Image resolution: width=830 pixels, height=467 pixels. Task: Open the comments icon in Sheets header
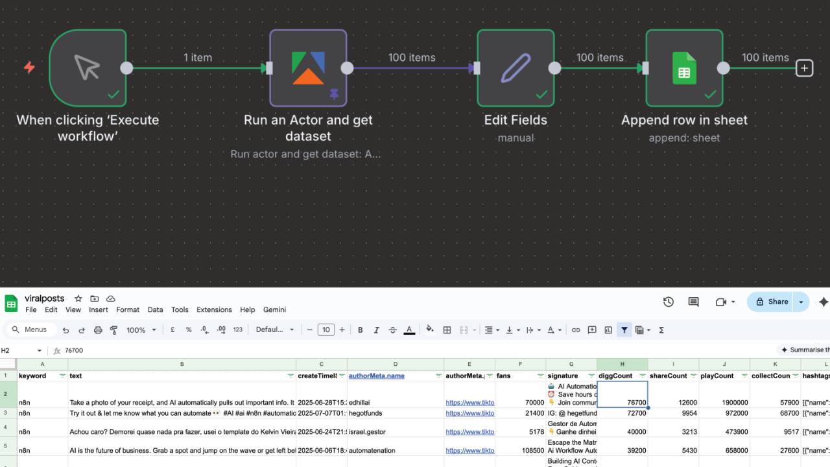[693, 302]
